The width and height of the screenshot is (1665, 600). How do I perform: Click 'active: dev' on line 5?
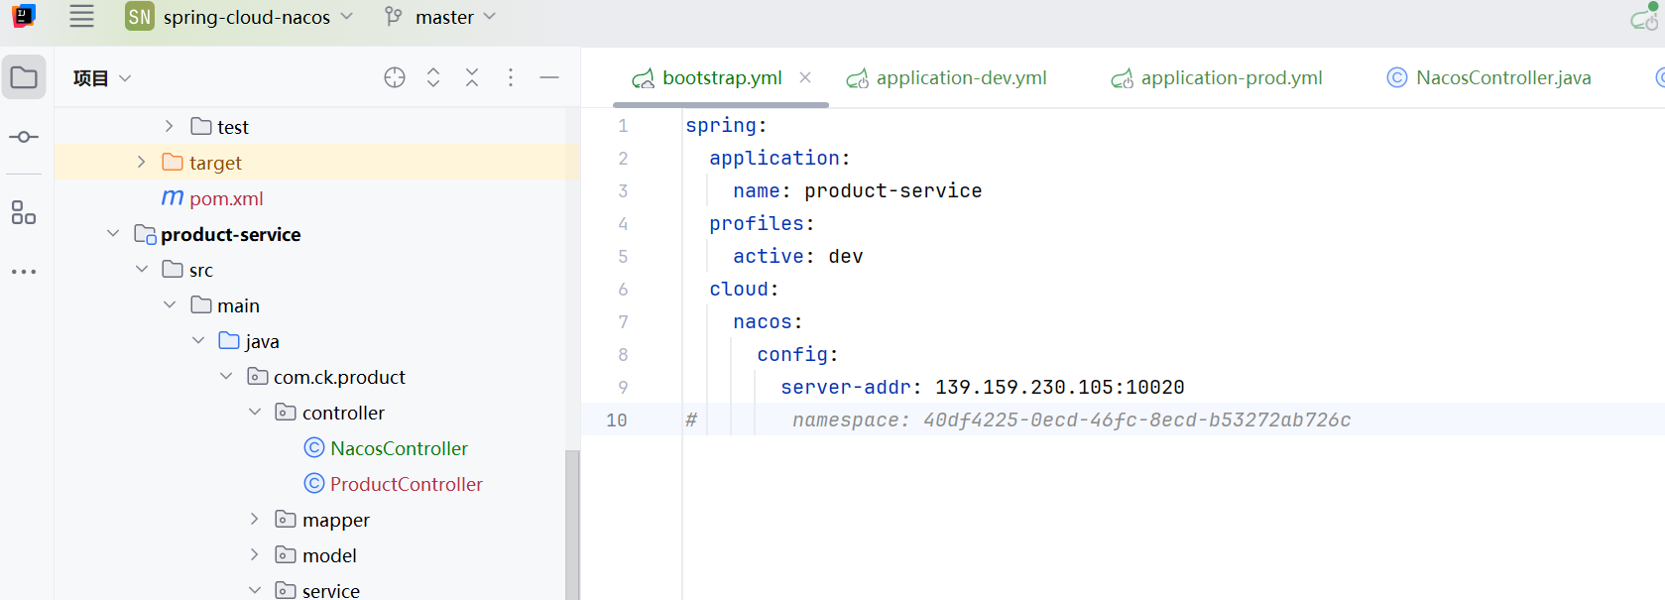pyautogui.click(x=797, y=256)
